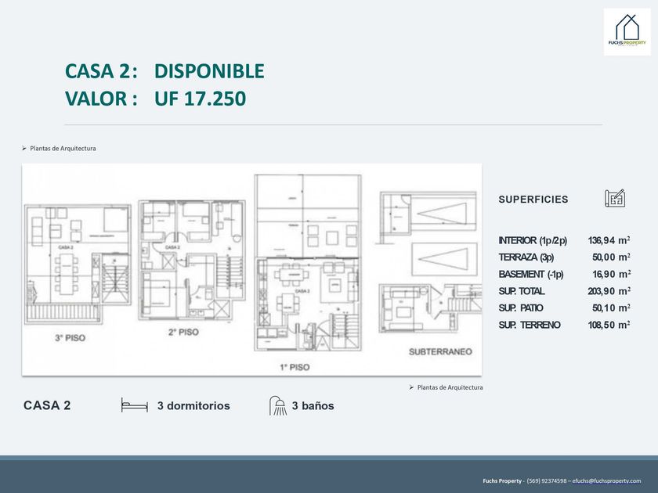The image size is (658, 493).
Task: Click the floor-plan icon beside SUPERFICIES
Action: pos(615,198)
